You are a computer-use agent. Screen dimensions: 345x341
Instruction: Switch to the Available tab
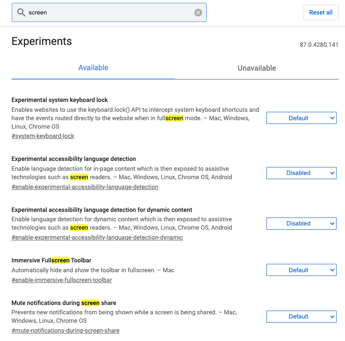pyautogui.click(x=93, y=68)
